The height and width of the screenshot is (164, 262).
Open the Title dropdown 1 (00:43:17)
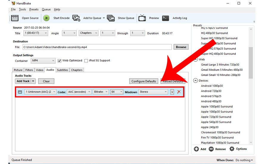(x=36, y=33)
